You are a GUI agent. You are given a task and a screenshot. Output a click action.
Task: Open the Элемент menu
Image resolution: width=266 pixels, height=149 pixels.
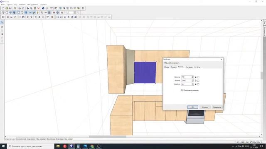(x=22, y=5)
